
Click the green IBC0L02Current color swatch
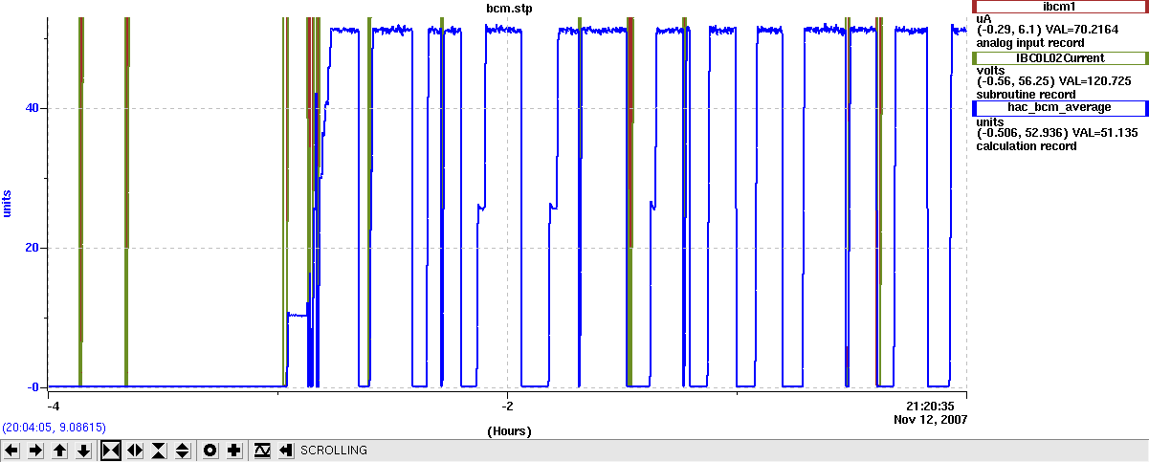[x=974, y=58]
